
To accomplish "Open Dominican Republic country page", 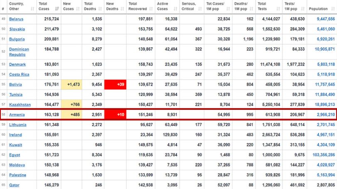I will [x=19, y=52].
